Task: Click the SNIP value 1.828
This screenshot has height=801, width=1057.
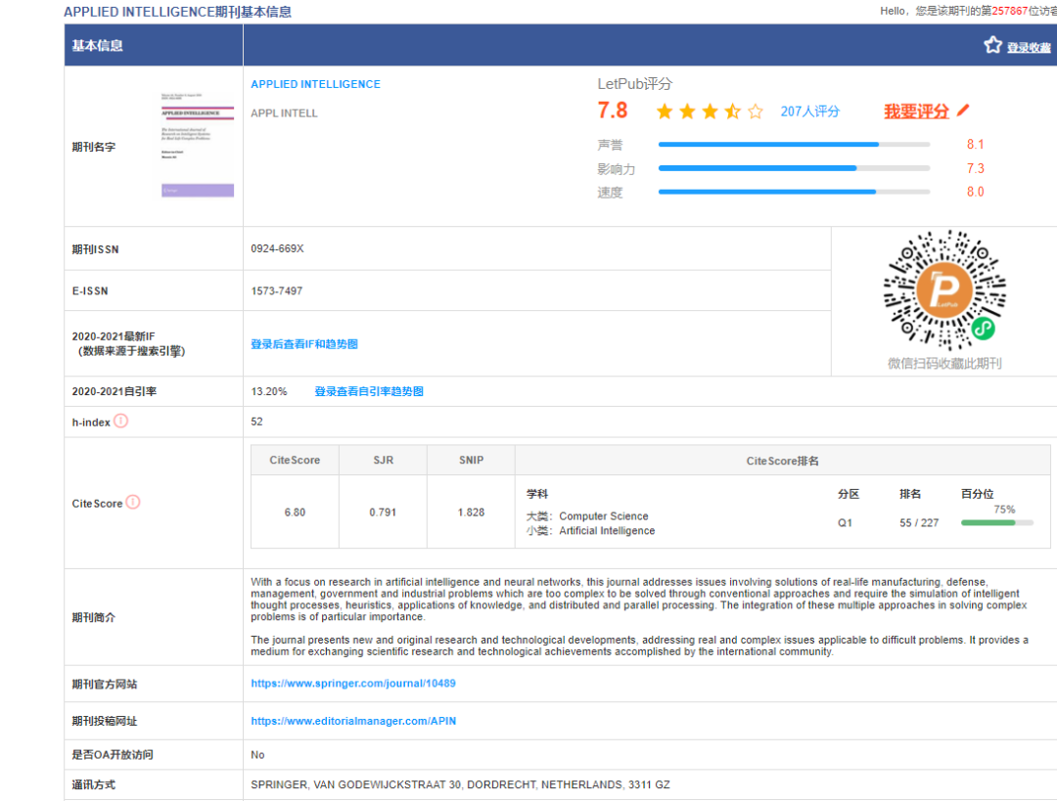Action: [x=471, y=512]
